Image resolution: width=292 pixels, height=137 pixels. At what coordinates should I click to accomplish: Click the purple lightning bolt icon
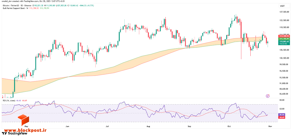[x=268, y=96]
